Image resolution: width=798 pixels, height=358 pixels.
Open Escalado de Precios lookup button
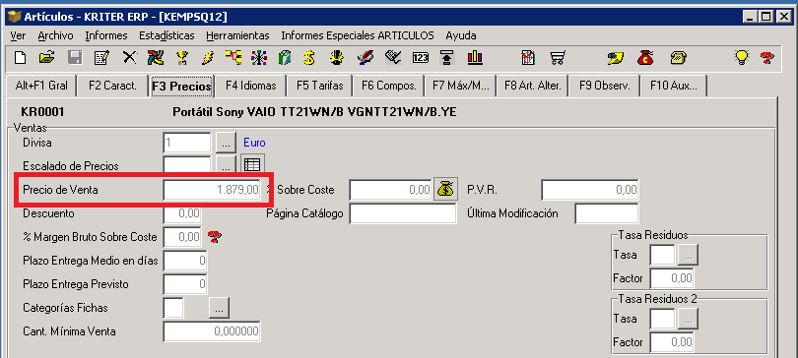[x=226, y=165]
